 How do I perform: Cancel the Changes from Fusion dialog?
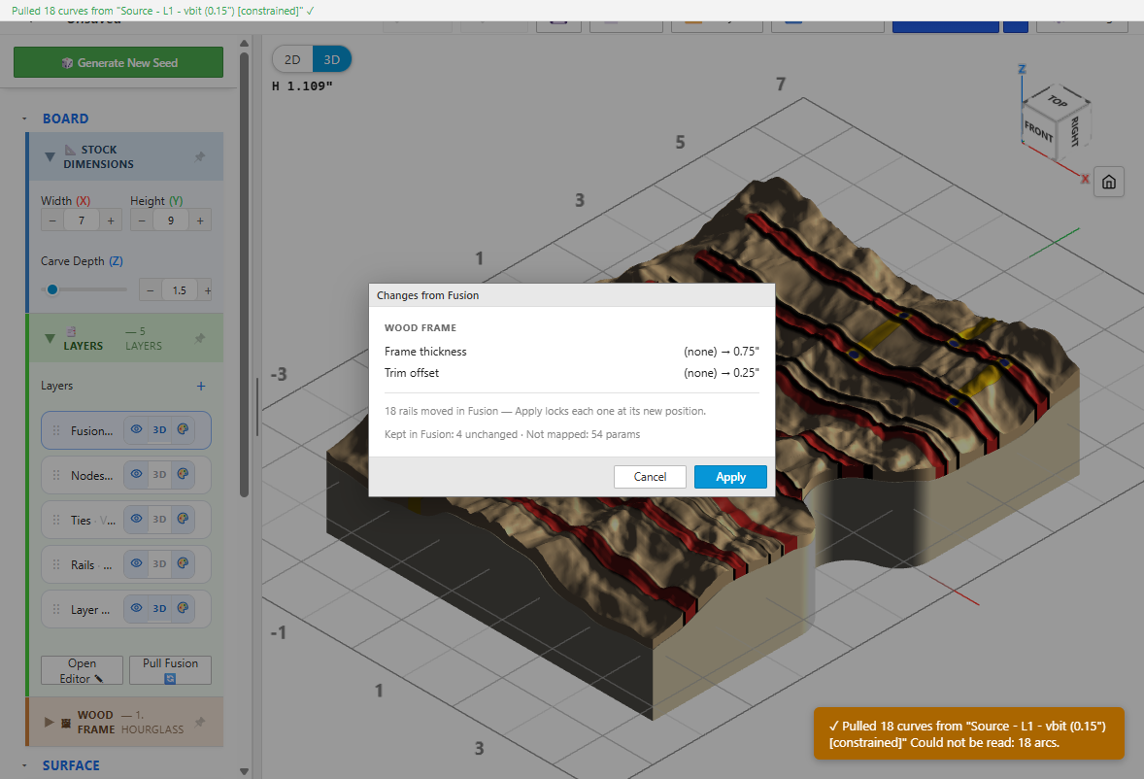coord(650,477)
